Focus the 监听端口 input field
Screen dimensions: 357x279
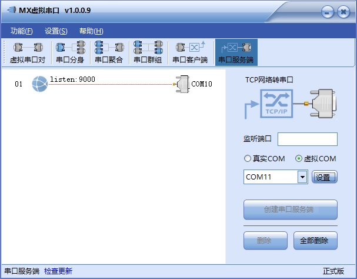pyautogui.click(x=308, y=139)
